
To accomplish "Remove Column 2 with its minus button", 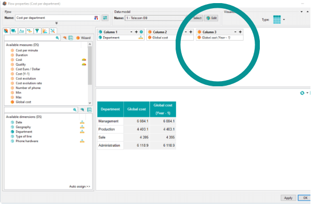I will pos(186,32).
